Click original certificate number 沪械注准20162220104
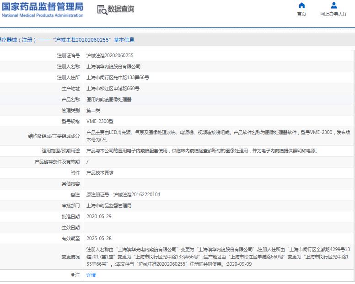Image resolution: width=355 pixels, height=284 pixels. [x=123, y=194]
